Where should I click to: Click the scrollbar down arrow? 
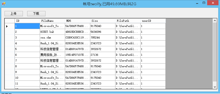pyautogui.click(x=215, y=87)
